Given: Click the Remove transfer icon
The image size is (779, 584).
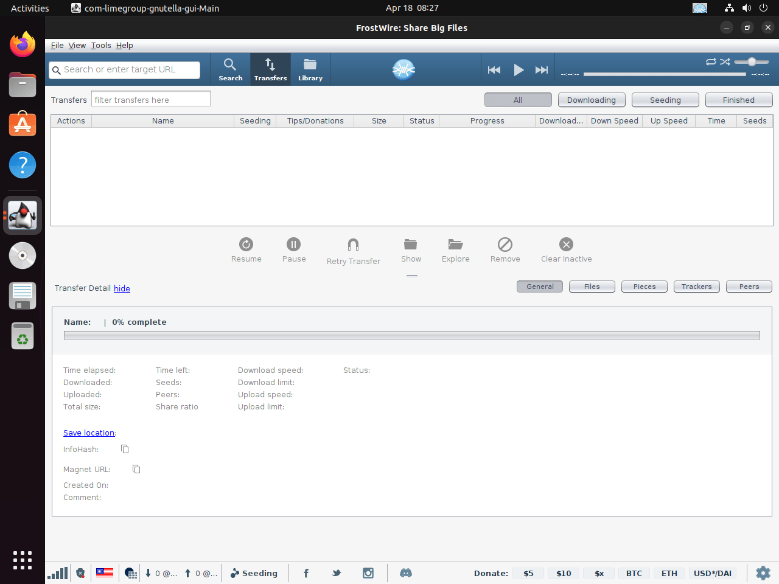Looking at the screenshot, I should (505, 244).
